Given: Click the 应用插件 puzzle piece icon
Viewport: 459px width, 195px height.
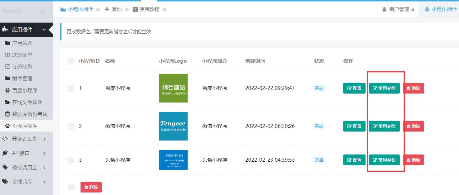Looking at the screenshot, I should click(5, 29).
